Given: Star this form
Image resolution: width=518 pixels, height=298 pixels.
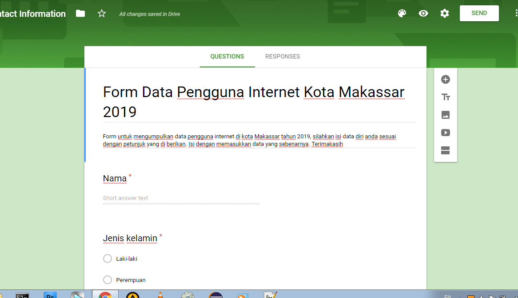Looking at the screenshot, I should pyautogui.click(x=102, y=13).
